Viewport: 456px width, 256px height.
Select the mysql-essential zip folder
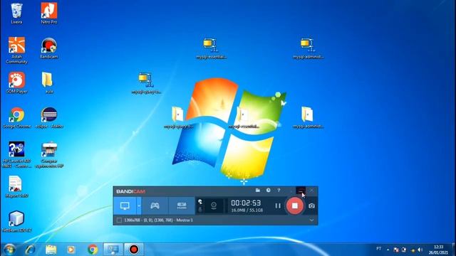click(244, 117)
